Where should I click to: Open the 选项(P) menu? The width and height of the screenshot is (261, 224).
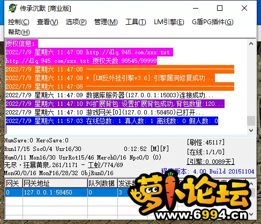(x=76, y=22)
